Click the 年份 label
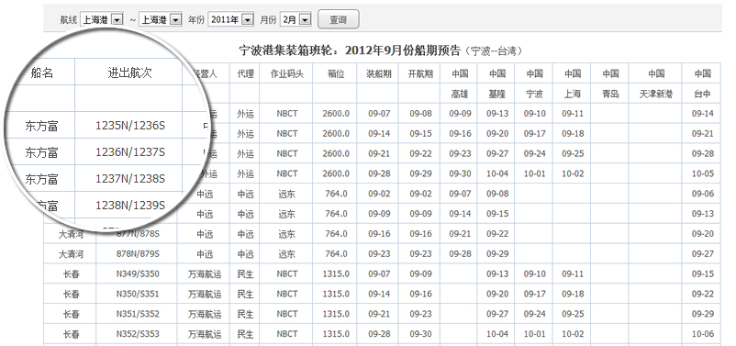Image resolution: width=736 pixels, height=346 pixels. tap(196, 19)
